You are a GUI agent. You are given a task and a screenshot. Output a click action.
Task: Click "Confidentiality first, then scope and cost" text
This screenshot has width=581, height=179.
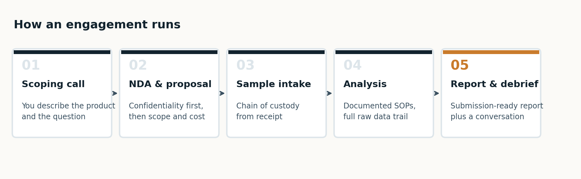167,111
